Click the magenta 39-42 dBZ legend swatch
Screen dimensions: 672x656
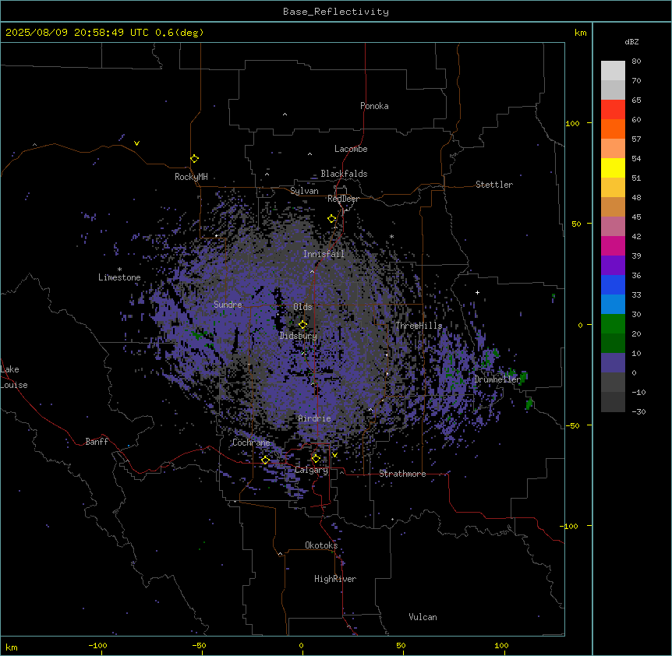pyautogui.click(x=613, y=245)
